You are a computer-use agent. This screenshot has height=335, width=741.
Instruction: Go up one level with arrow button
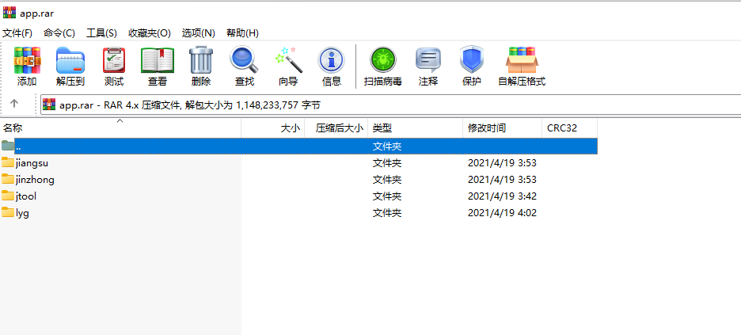[x=14, y=104]
